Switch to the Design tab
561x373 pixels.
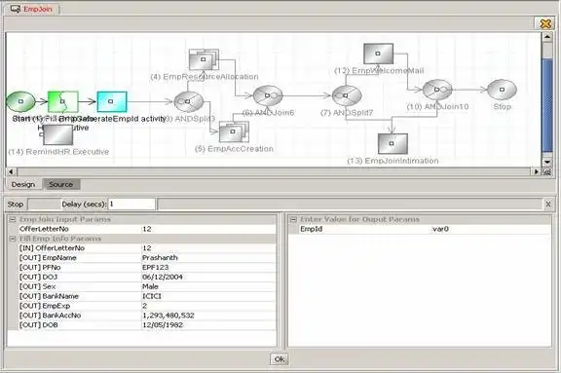tap(23, 184)
